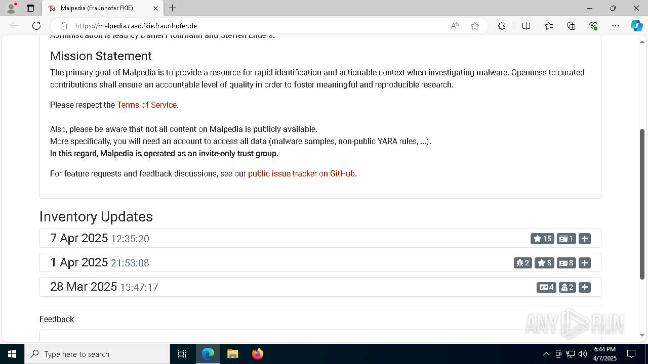Open the network status tray icon
The image size is (648, 364).
tap(571, 354)
